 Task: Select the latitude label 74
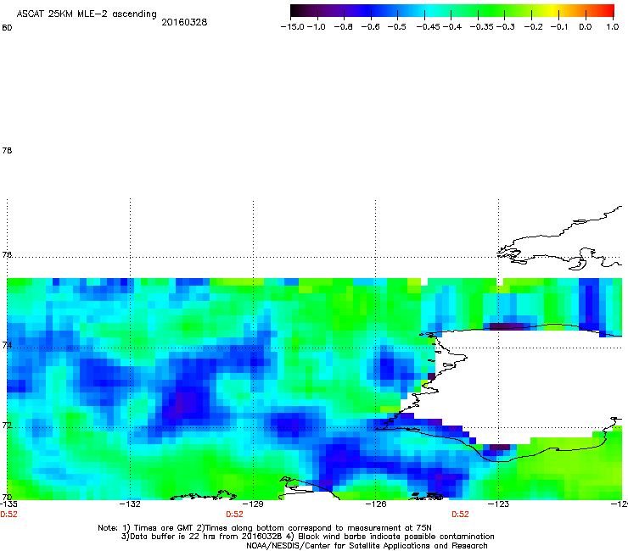7,345
